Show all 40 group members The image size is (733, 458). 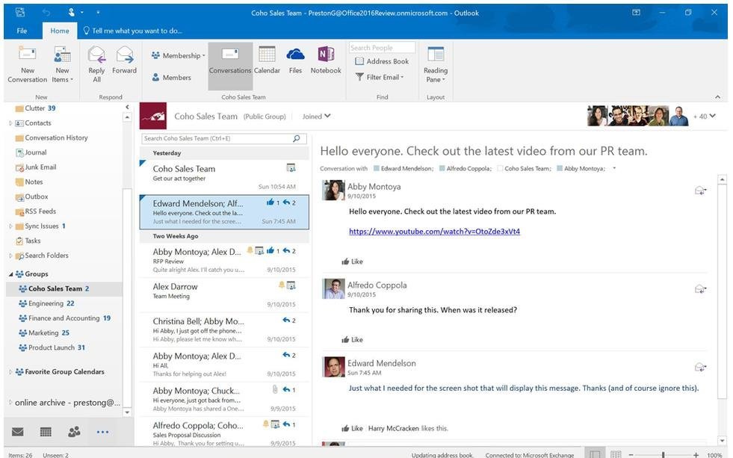tap(705, 116)
